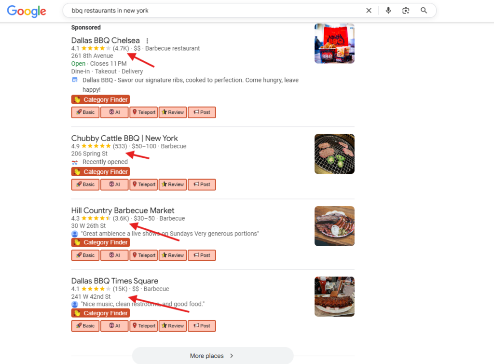The image size is (494, 364).
Task: Open the Google logo homepage link
Action: (27, 11)
